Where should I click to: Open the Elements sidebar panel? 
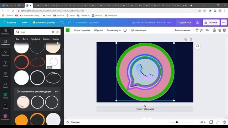[5, 42]
